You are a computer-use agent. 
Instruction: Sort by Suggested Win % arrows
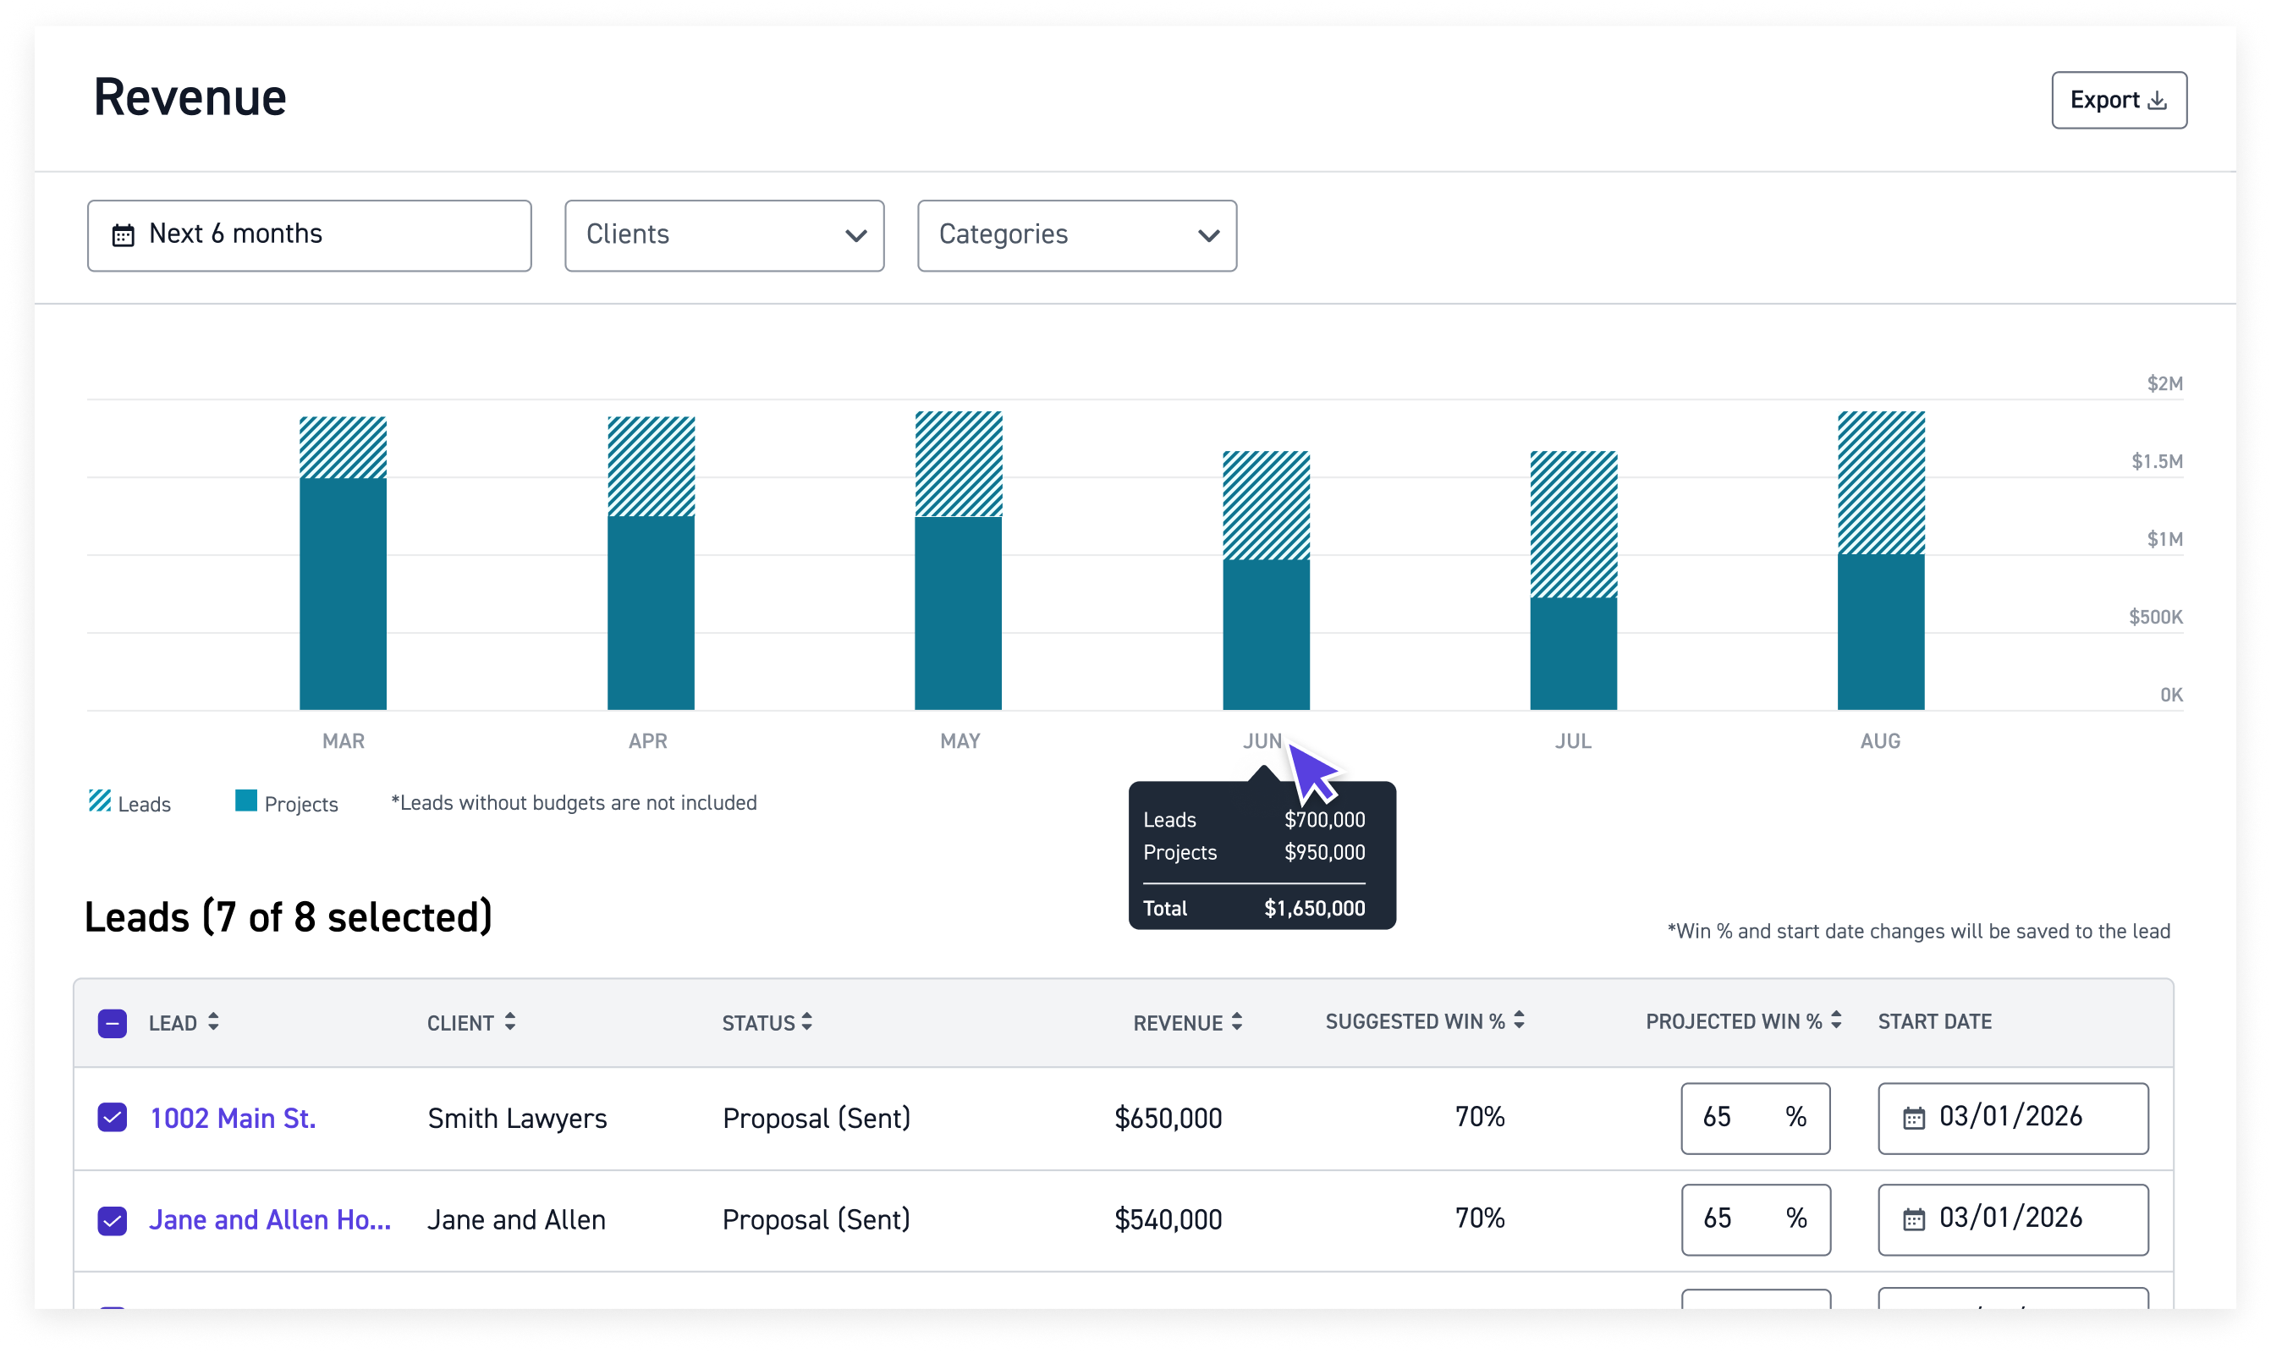(1519, 1021)
